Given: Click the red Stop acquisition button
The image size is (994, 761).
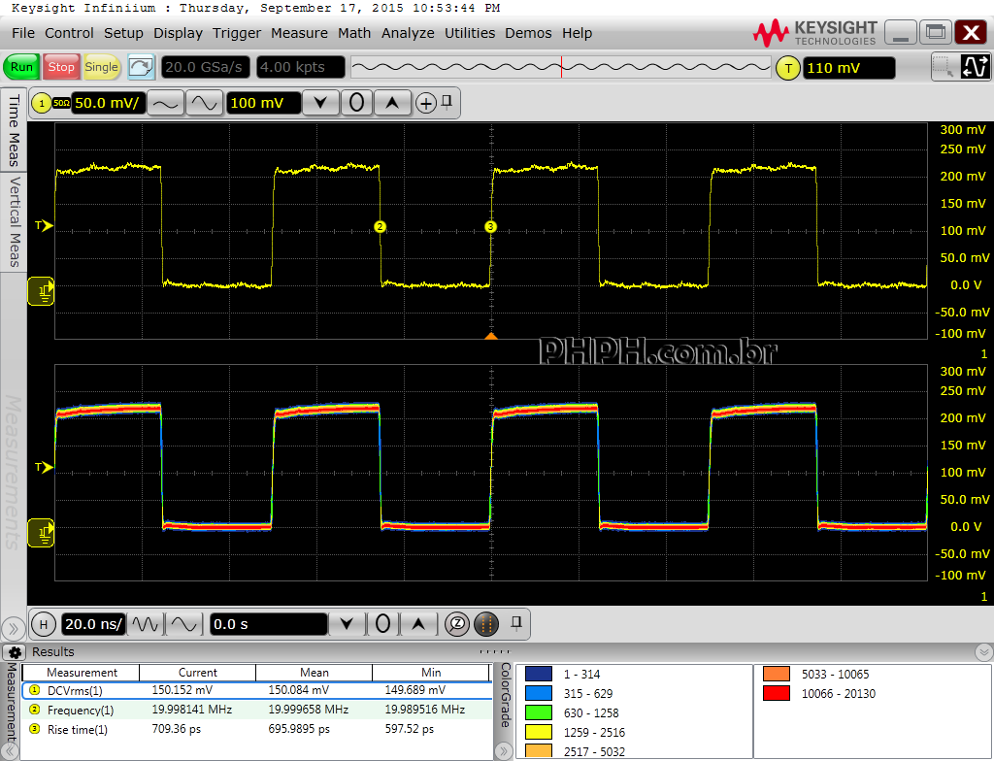Looking at the screenshot, I should [x=61, y=67].
